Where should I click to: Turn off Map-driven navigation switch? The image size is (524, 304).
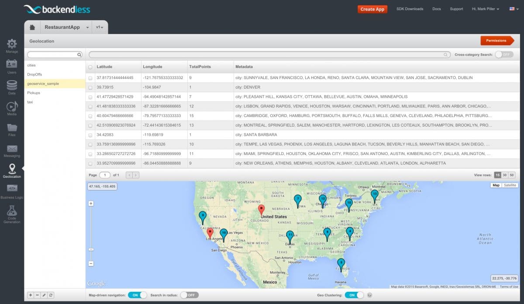(138, 295)
